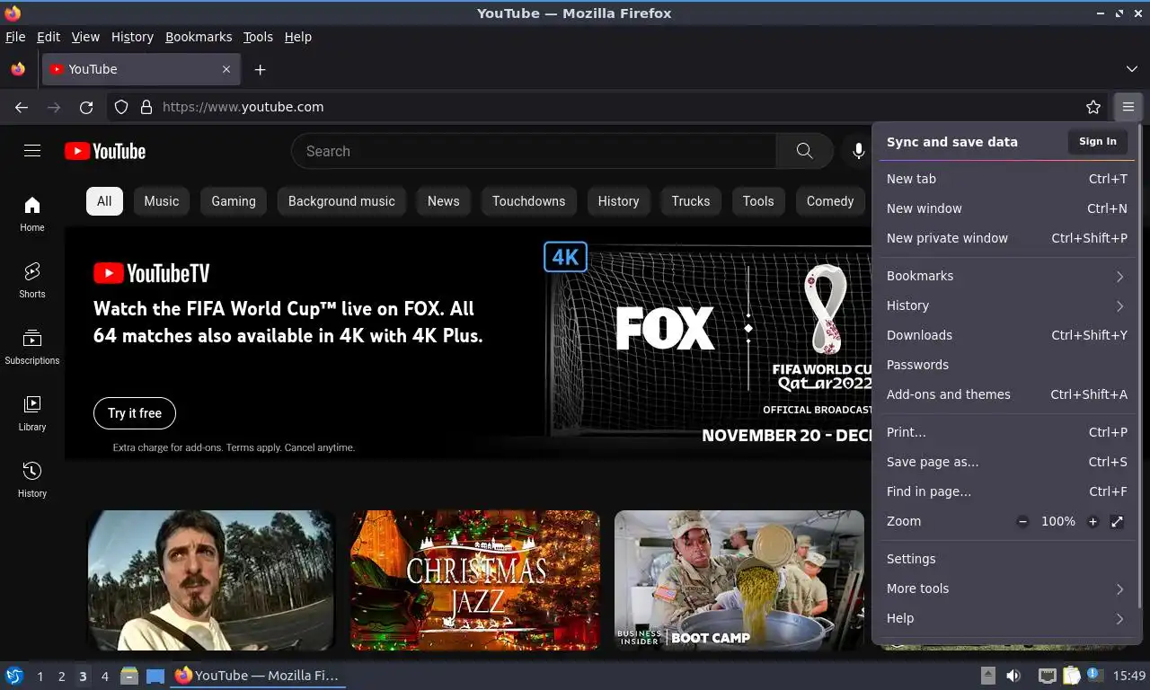Zoom out with the minus button
This screenshot has height=690, width=1150.
click(1022, 521)
